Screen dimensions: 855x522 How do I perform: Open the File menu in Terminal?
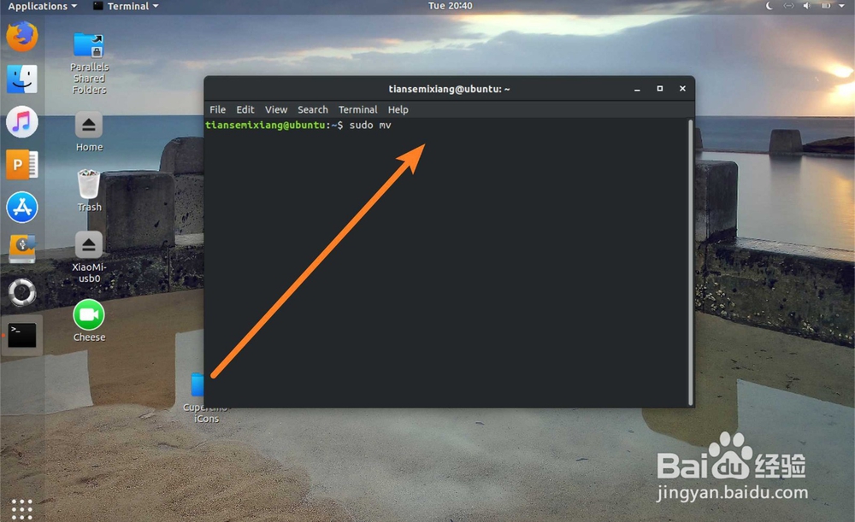pos(217,109)
